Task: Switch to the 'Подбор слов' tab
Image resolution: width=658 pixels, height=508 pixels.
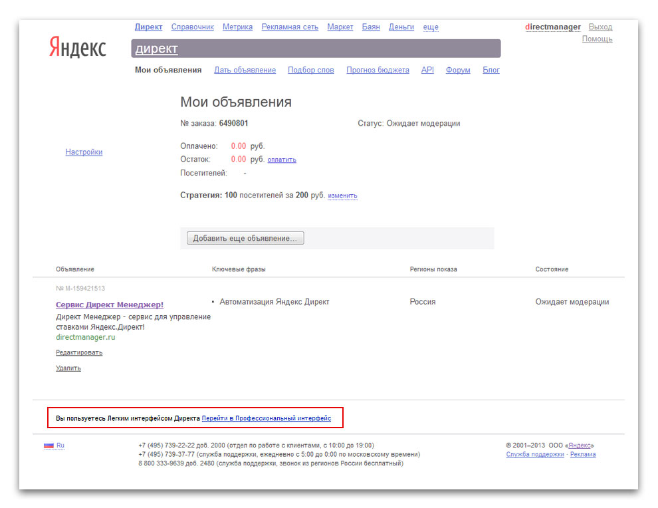Action: click(310, 70)
